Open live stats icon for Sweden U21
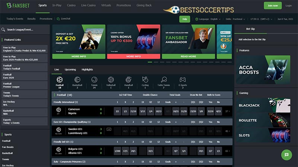 point(109,129)
